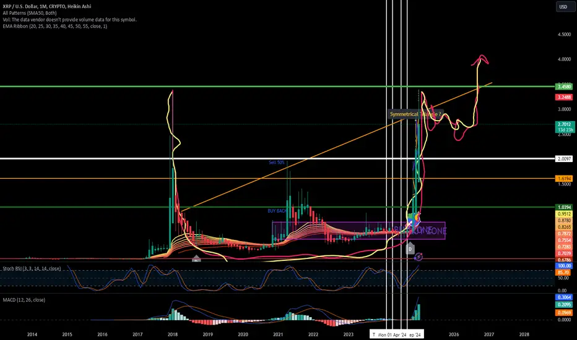This screenshot has height=340, width=577.
Task: Click the 0.7872 EMA value label
Action: (x=564, y=234)
